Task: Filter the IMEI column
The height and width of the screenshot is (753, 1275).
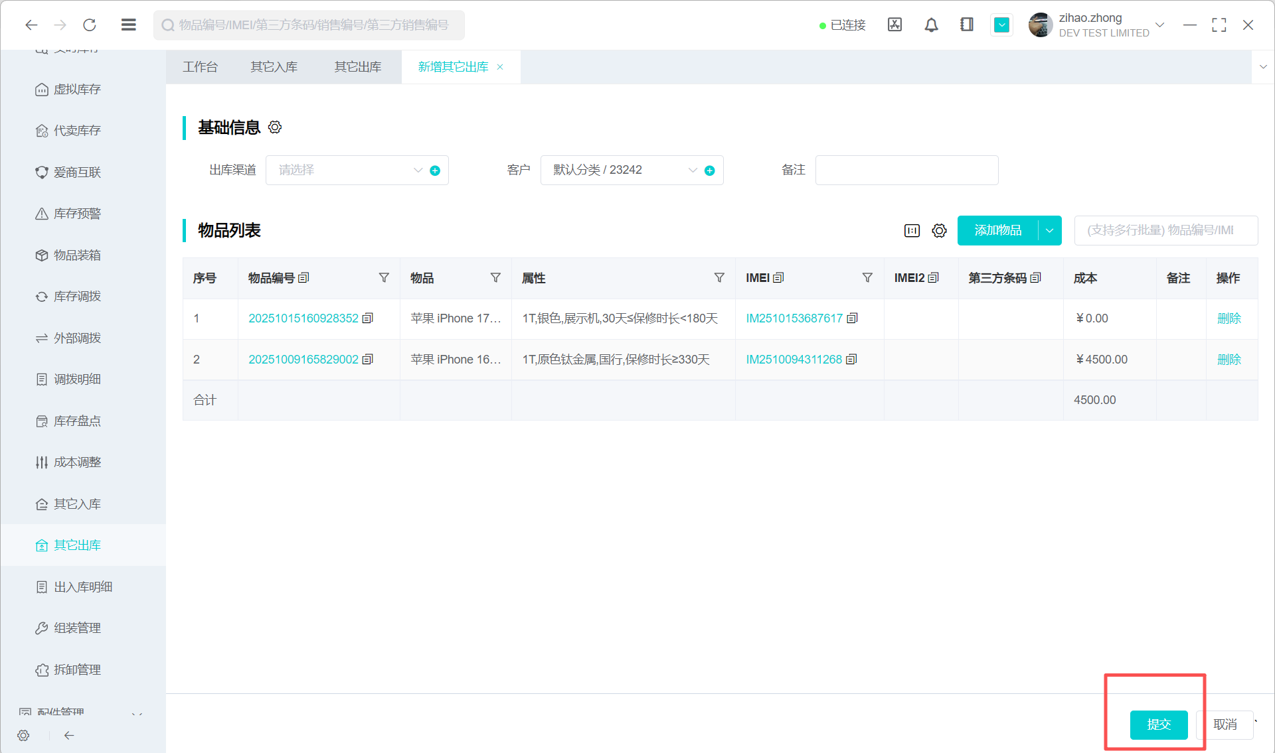Action: [x=867, y=278]
